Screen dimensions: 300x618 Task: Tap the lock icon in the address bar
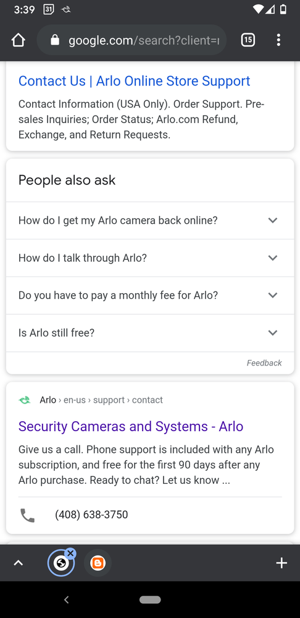(55, 40)
